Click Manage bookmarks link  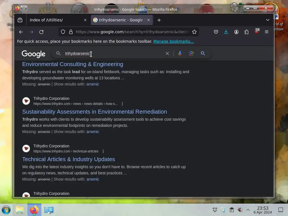pos(174,41)
